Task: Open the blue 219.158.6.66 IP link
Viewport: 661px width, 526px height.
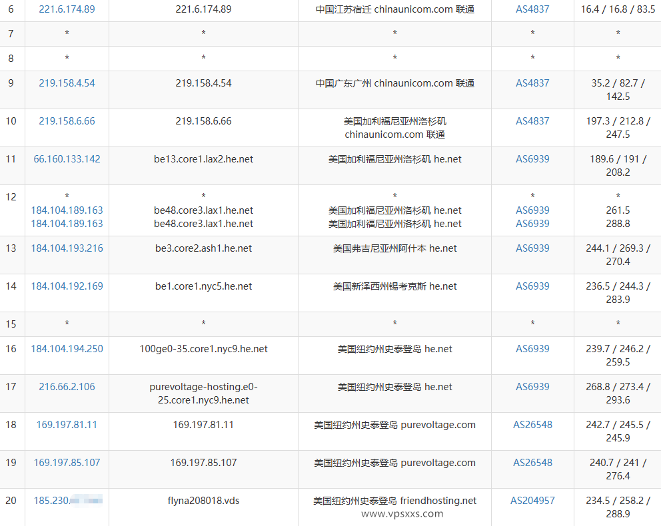Action: pyautogui.click(x=67, y=121)
